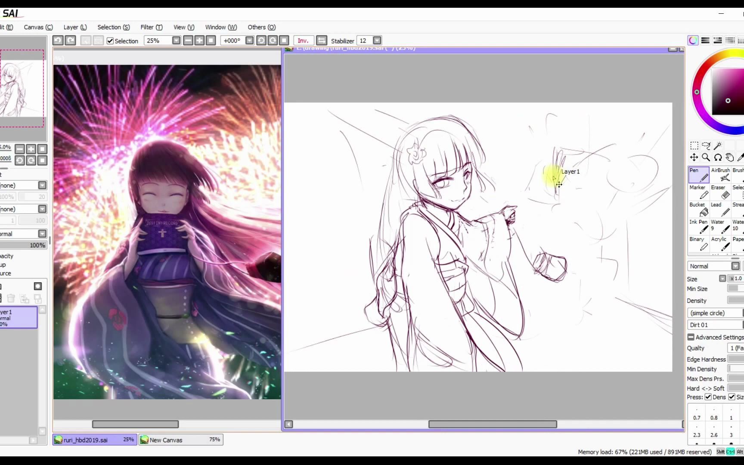Select the Bucket fill tool
Screen dimensions: 744x465
[x=699, y=209]
